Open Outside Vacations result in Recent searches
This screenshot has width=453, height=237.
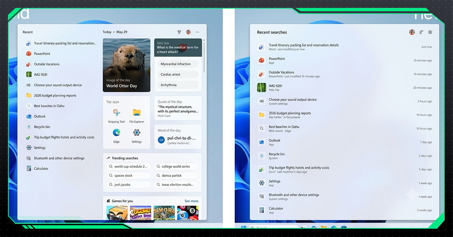click(x=345, y=74)
